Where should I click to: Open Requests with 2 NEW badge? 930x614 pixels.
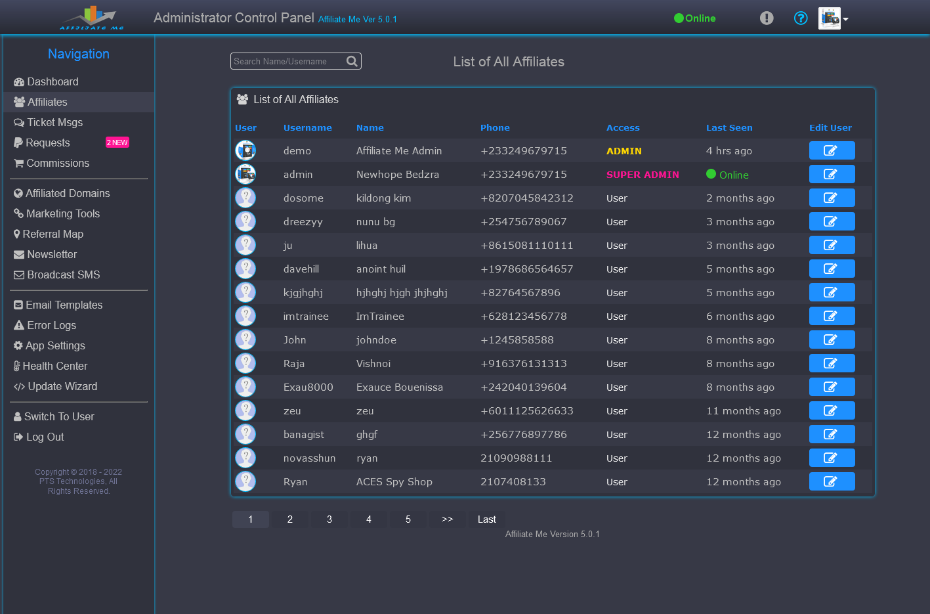coord(47,143)
